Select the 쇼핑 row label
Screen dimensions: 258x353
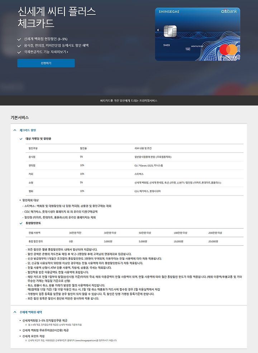31,182
